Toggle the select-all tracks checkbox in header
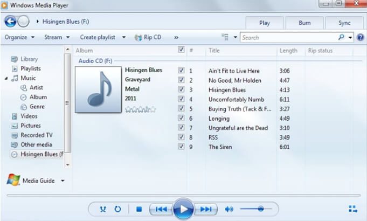 pos(181,50)
